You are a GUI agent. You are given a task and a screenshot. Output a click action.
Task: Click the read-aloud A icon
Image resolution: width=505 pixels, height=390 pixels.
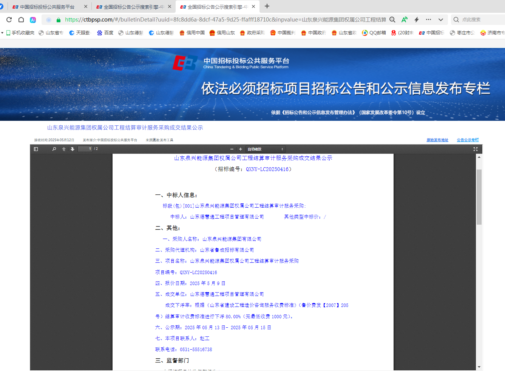[x=405, y=20]
